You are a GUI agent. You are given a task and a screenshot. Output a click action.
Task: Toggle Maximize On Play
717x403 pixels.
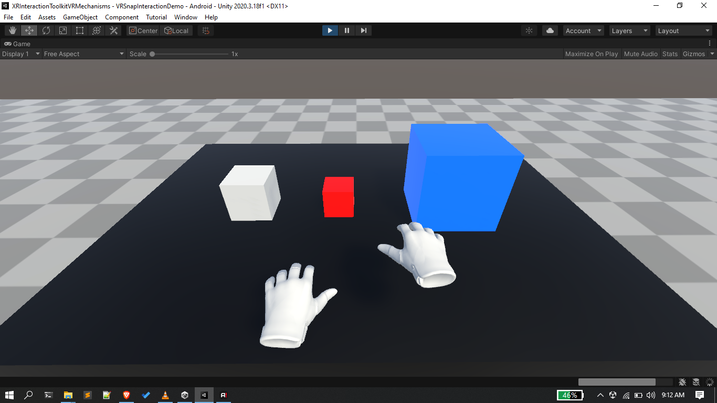[592, 54]
